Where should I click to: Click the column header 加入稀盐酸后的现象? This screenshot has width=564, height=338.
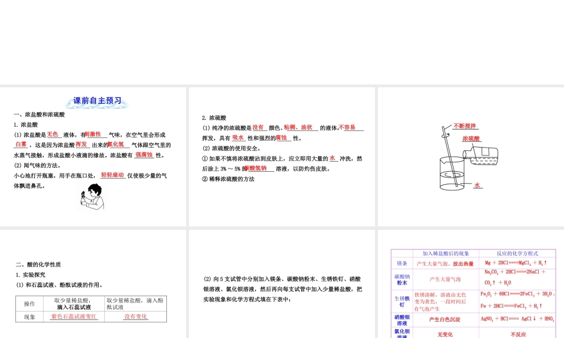click(446, 253)
